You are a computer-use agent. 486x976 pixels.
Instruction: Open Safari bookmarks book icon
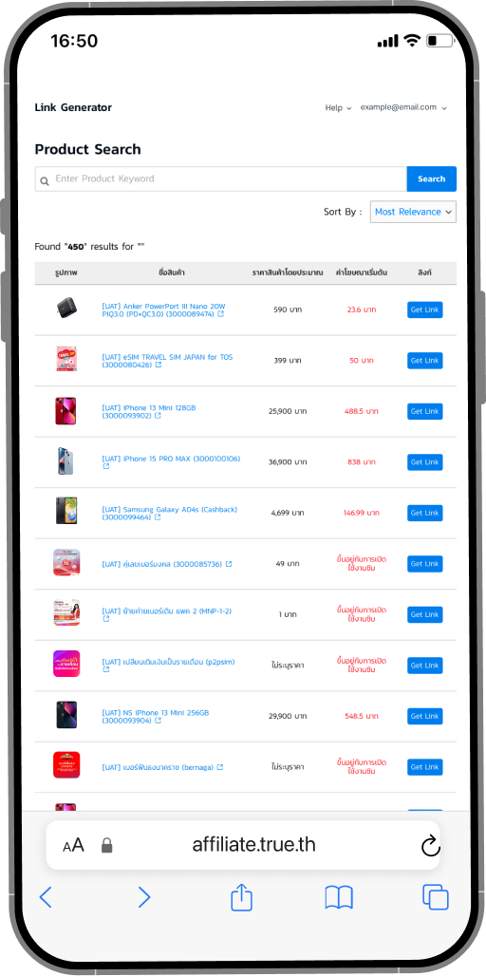tap(339, 897)
